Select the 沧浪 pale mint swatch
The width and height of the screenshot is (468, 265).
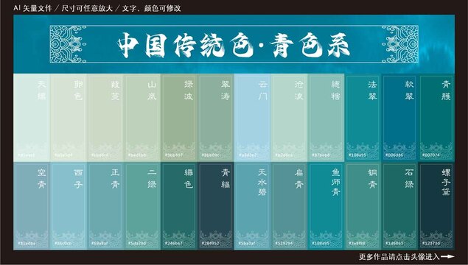289,118
